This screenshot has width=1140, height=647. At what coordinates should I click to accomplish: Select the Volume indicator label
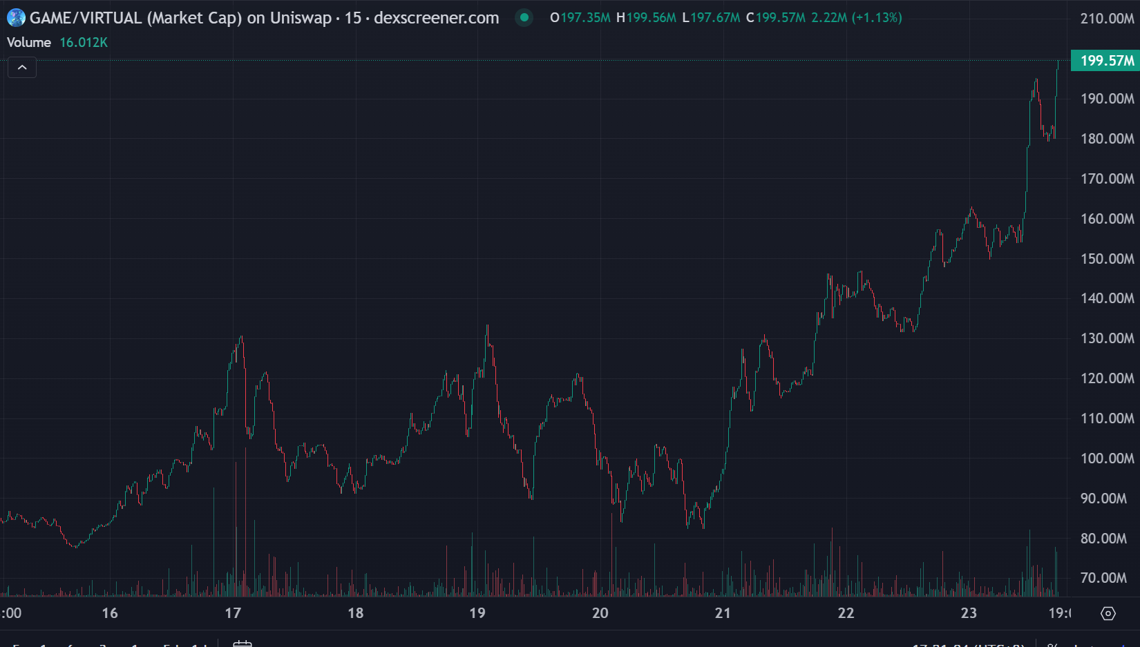tap(29, 42)
